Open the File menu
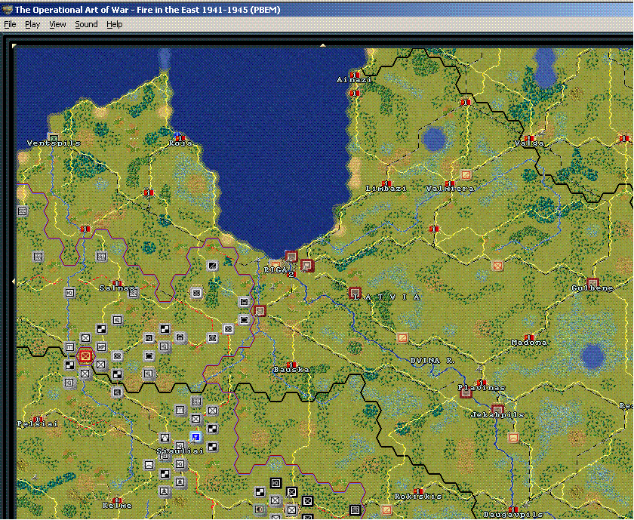634x520 pixels. (10, 24)
